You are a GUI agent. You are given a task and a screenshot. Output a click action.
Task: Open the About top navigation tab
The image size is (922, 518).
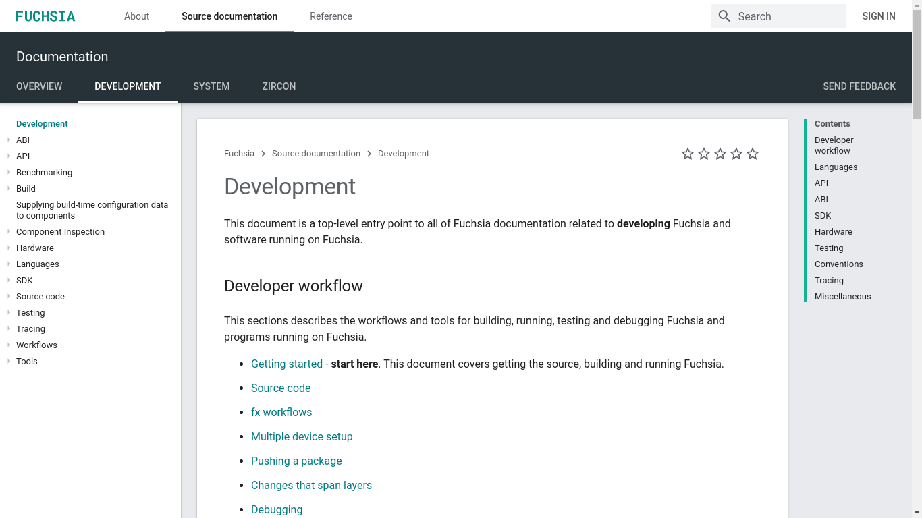click(x=136, y=16)
